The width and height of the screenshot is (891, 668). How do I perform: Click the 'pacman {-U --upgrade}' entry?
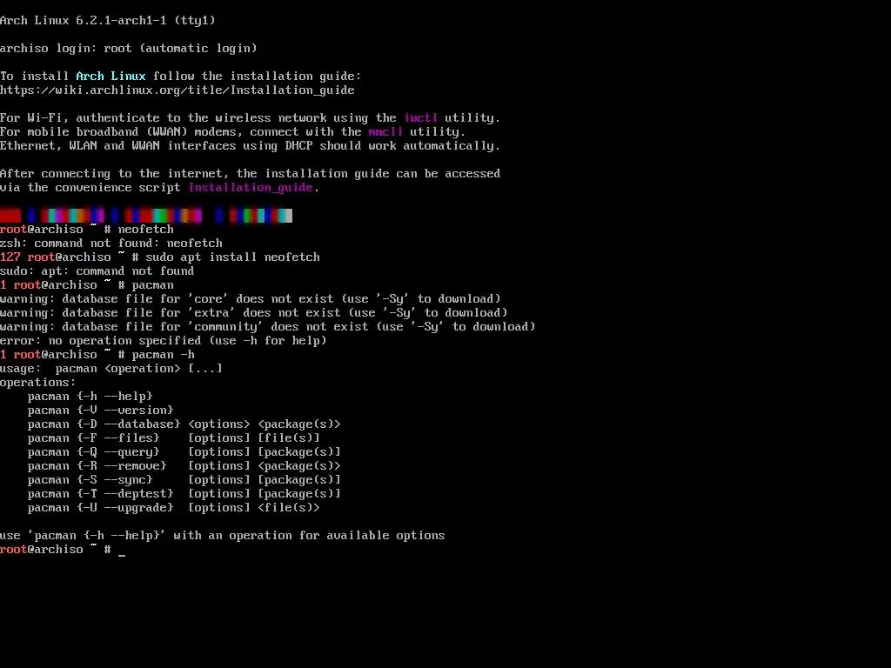tap(173, 507)
